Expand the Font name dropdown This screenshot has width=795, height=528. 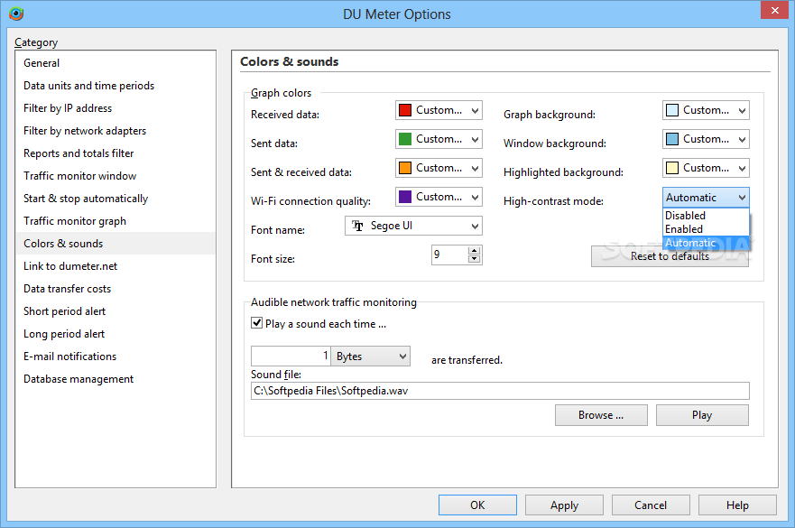413,226
